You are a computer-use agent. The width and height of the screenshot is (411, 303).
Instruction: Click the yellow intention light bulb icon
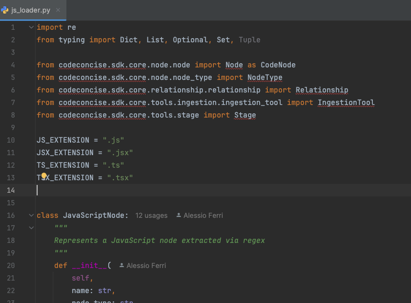[44, 176]
